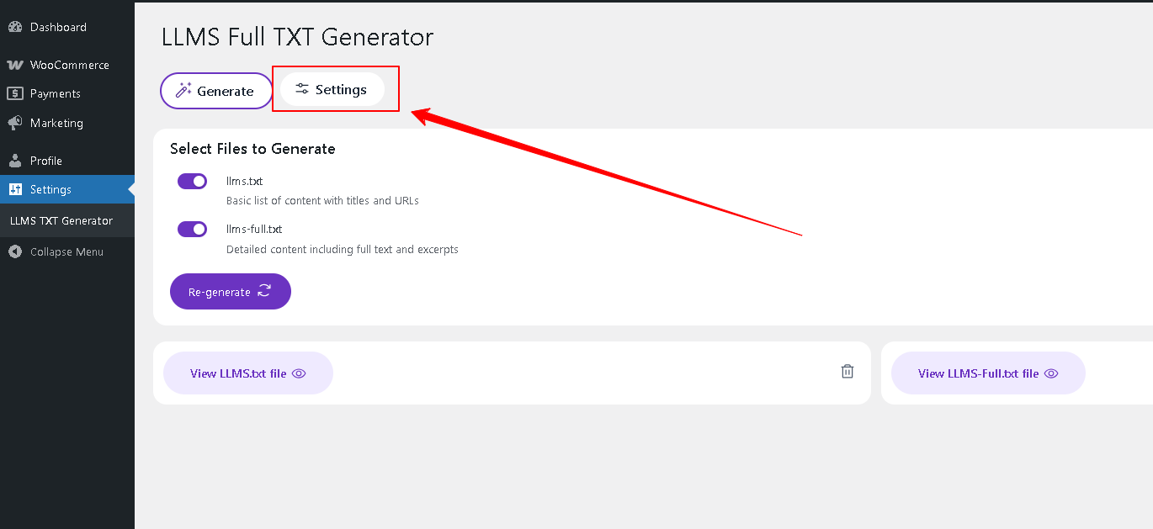Open Settings in the admin sidebar
The width and height of the screenshot is (1153, 529).
tap(50, 189)
